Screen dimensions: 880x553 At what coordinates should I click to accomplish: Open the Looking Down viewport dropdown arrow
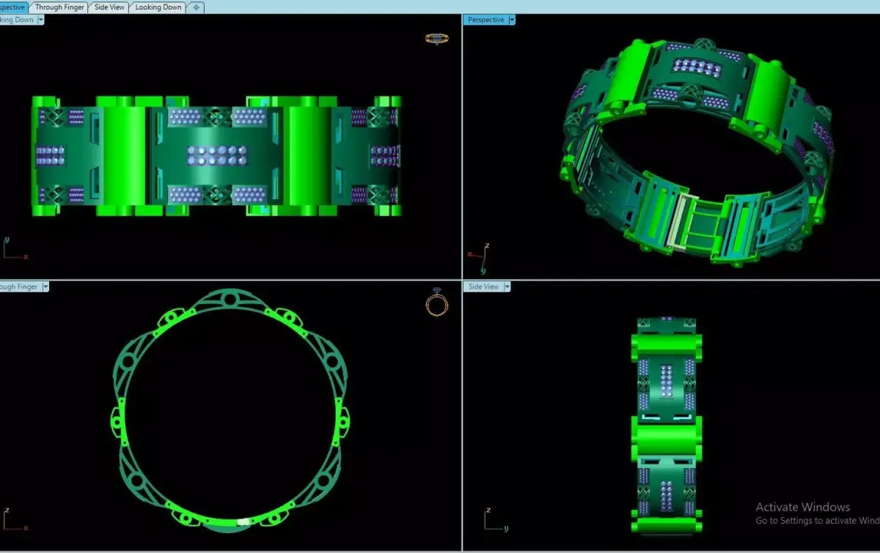point(41,20)
